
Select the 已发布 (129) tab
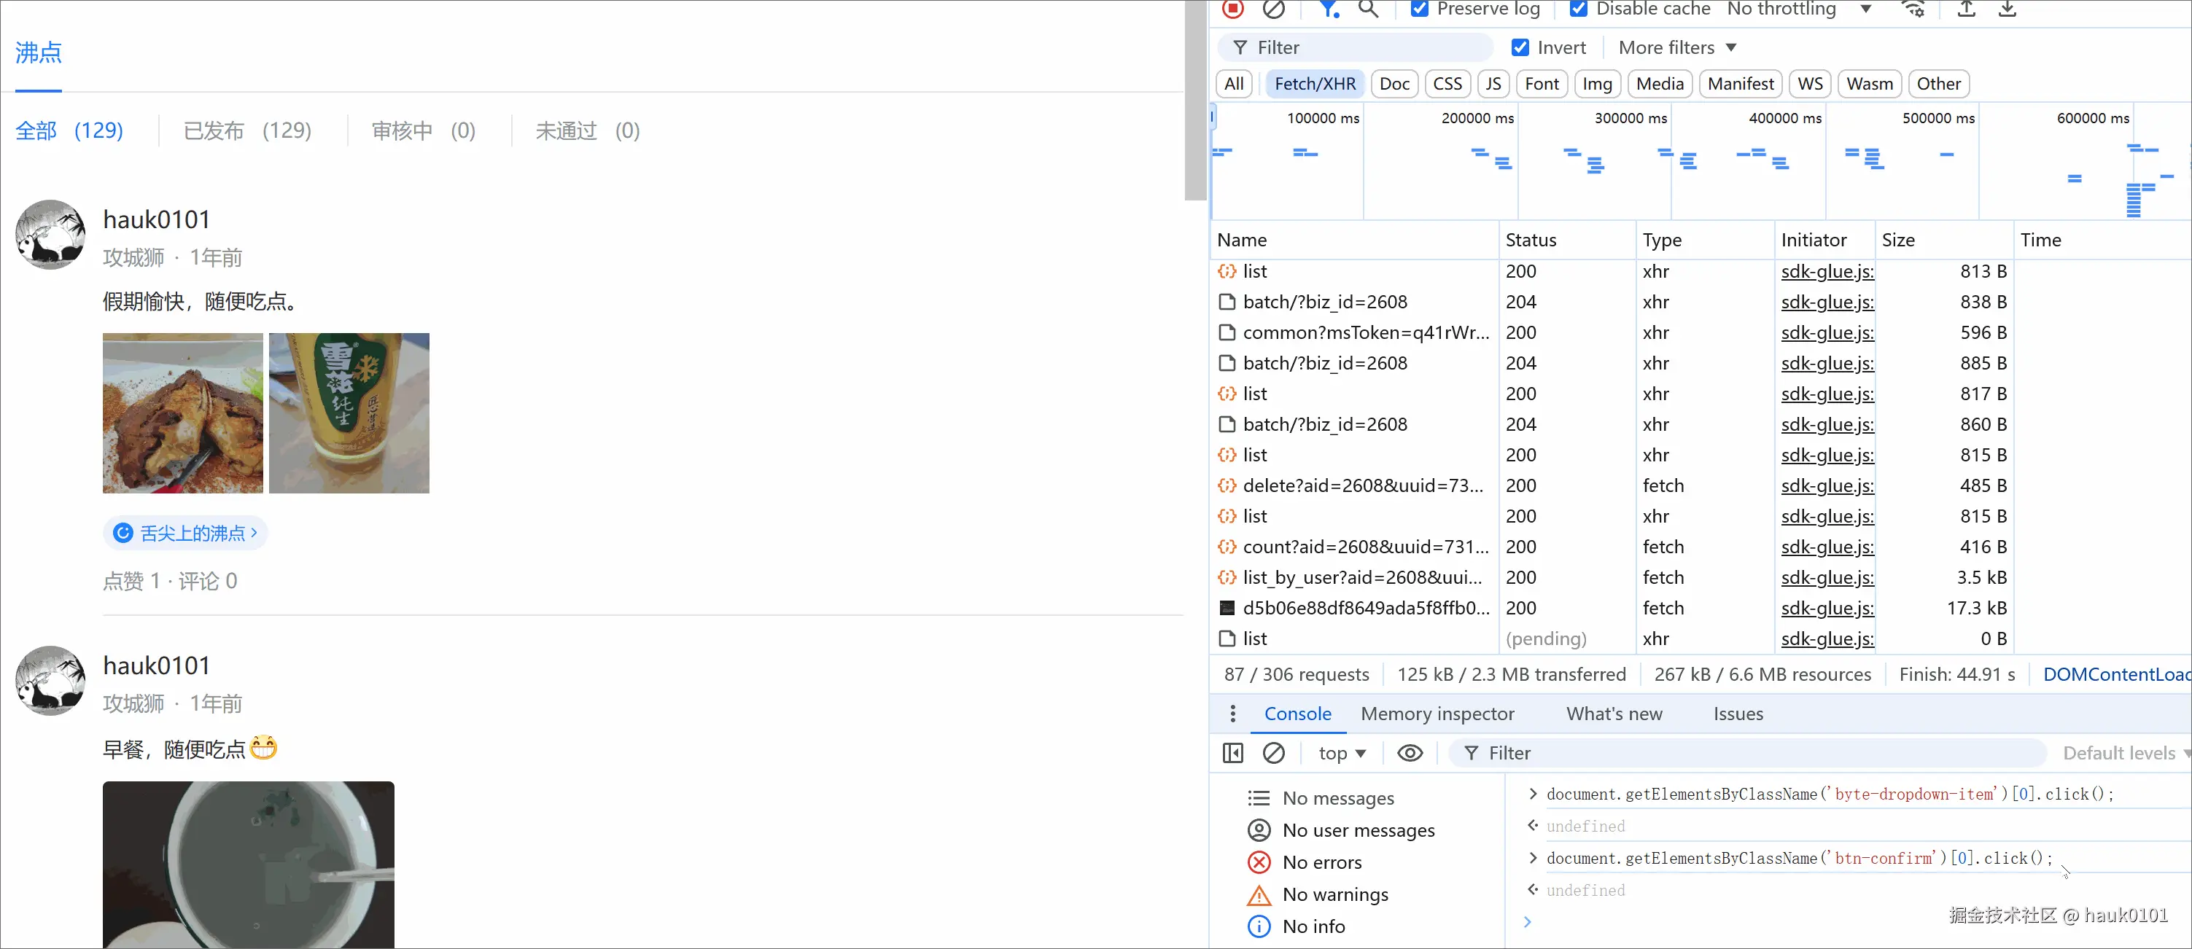(246, 130)
